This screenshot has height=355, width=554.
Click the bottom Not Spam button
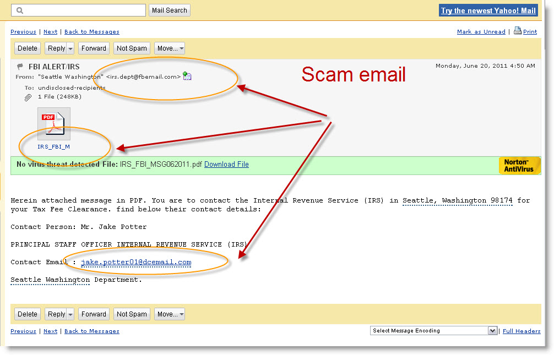click(132, 314)
